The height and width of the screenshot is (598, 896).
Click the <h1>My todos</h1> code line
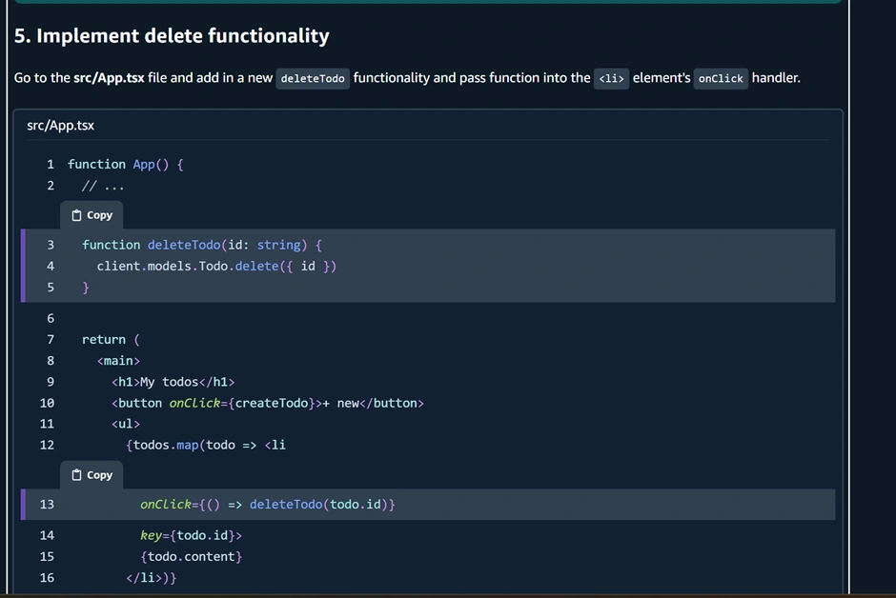point(173,382)
